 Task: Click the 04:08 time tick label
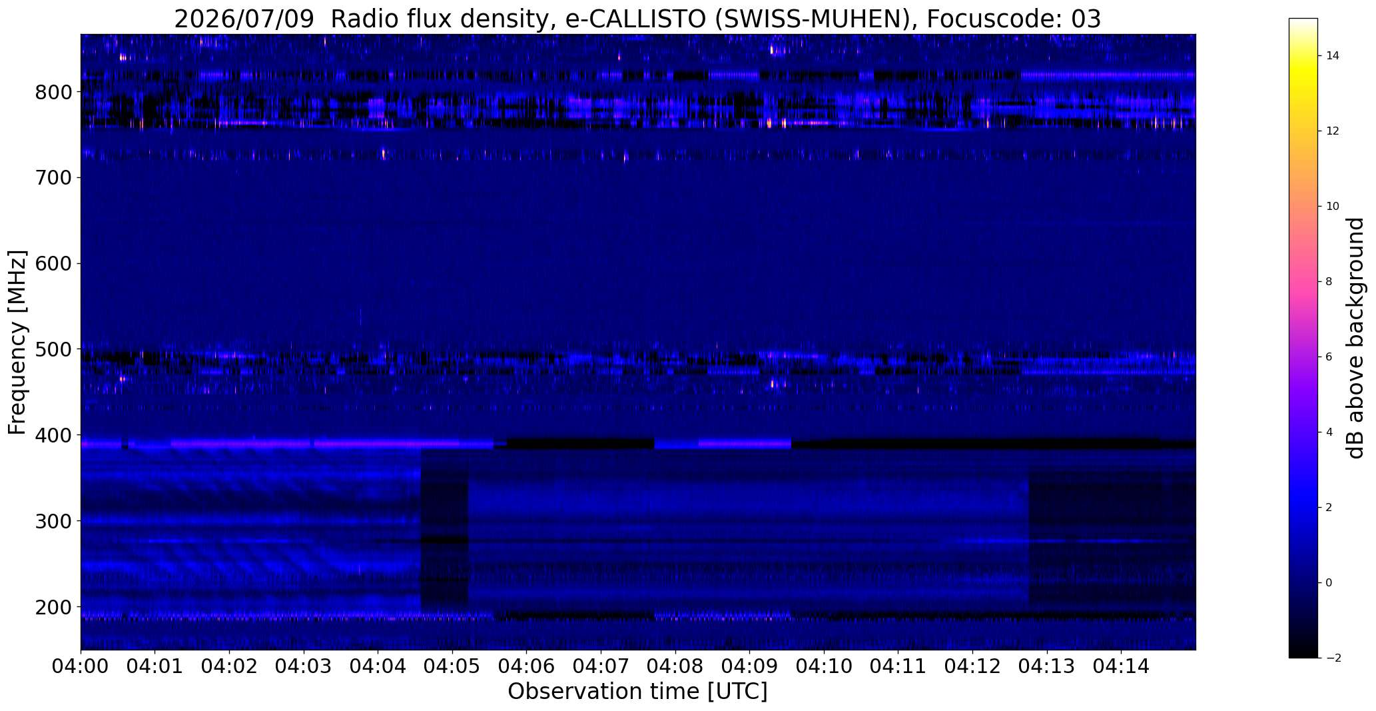click(x=675, y=667)
